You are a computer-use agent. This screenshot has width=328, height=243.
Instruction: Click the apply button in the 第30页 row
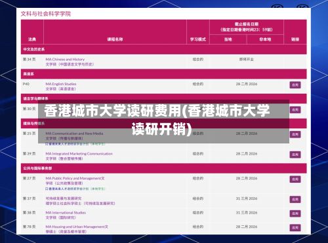pyautogui.click(x=295, y=109)
